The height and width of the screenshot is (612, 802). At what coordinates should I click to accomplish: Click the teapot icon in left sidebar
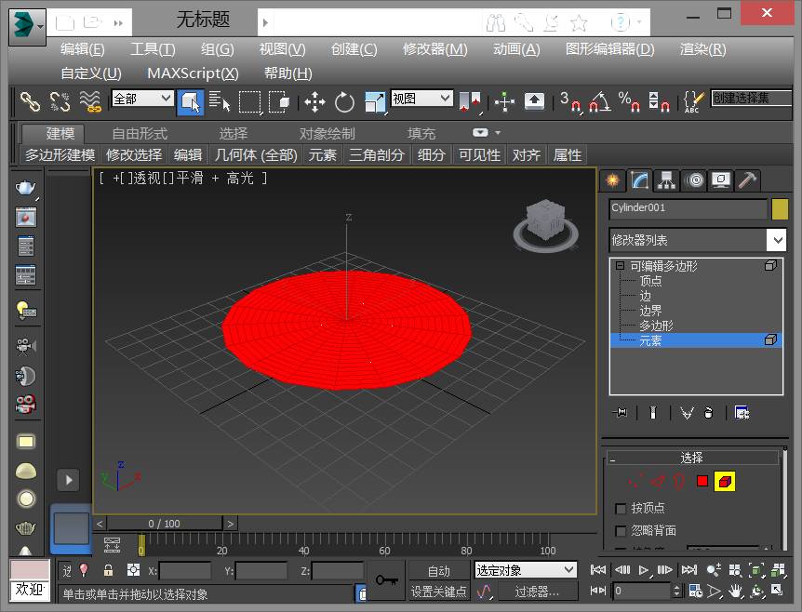[x=26, y=188]
